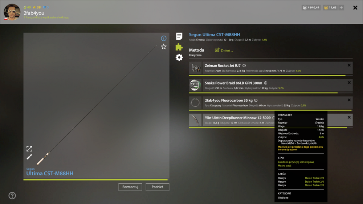The height and width of the screenshot is (204, 363).
Task: Switch to the puzzle-piece components tab
Action: tap(179, 47)
